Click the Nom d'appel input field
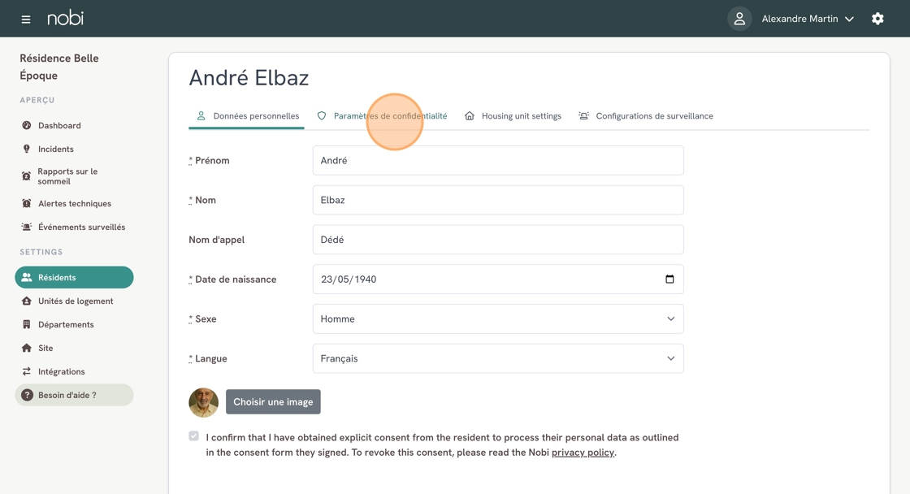910x494 pixels. click(497, 240)
